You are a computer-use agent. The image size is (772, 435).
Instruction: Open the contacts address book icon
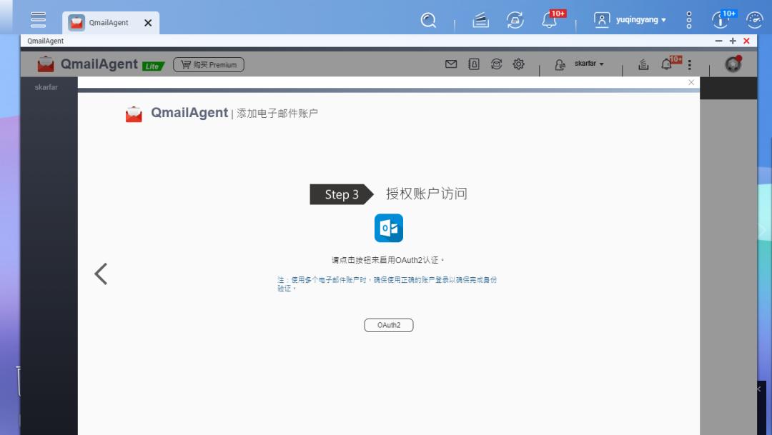point(473,64)
